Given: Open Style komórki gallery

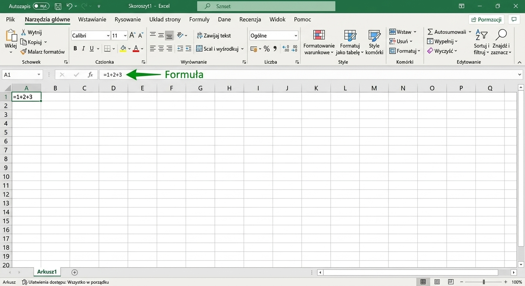Looking at the screenshot, I should click(x=374, y=42).
